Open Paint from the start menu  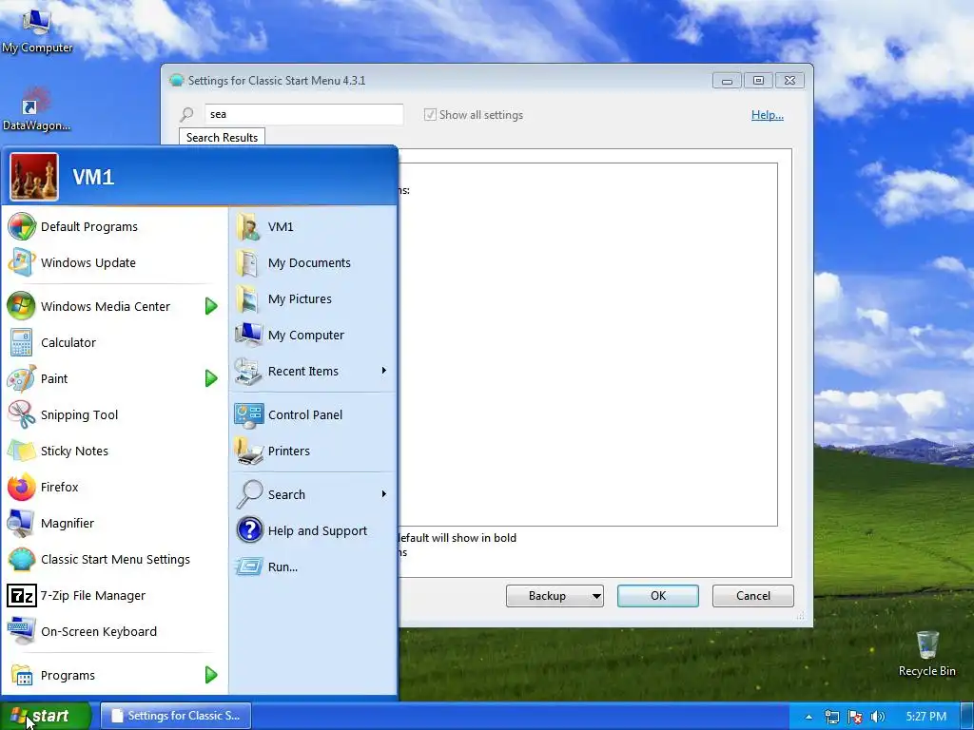click(21, 378)
